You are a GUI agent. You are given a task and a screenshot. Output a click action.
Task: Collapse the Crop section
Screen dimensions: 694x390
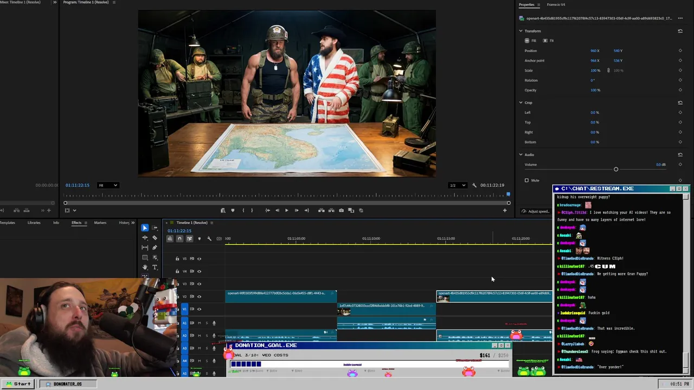pos(520,102)
